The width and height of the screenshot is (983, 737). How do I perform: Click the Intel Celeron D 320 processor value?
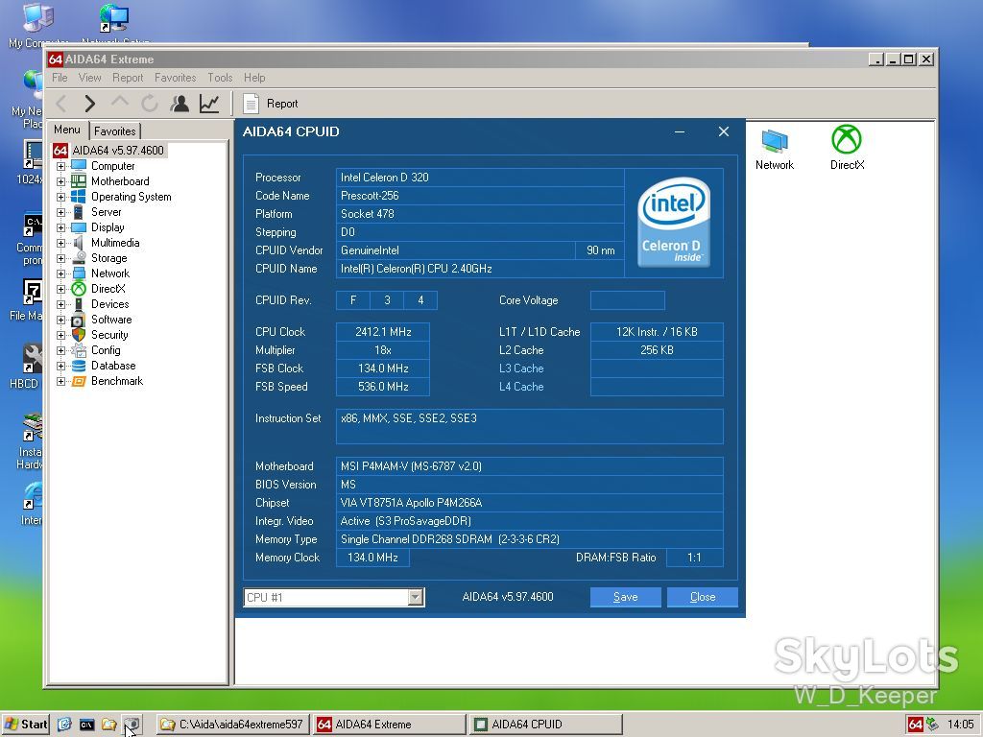pyautogui.click(x=480, y=178)
